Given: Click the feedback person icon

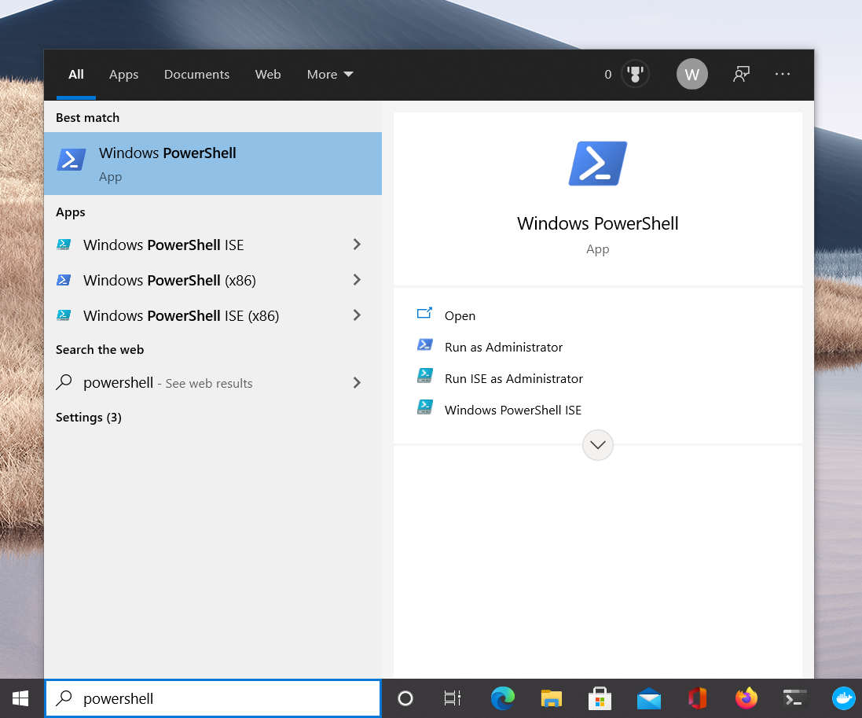Looking at the screenshot, I should [x=741, y=74].
